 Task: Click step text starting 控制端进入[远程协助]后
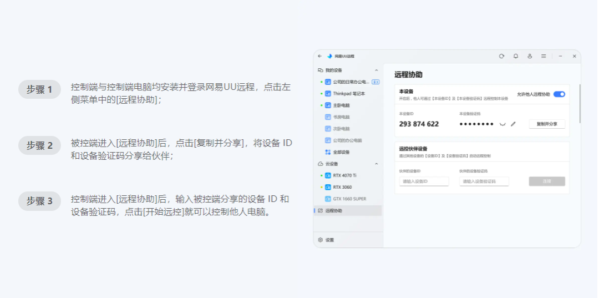coord(180,205)
